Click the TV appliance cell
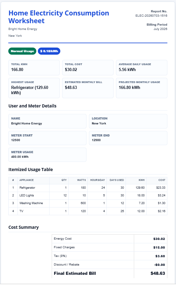The image size is (176, 285). (34, 211)
